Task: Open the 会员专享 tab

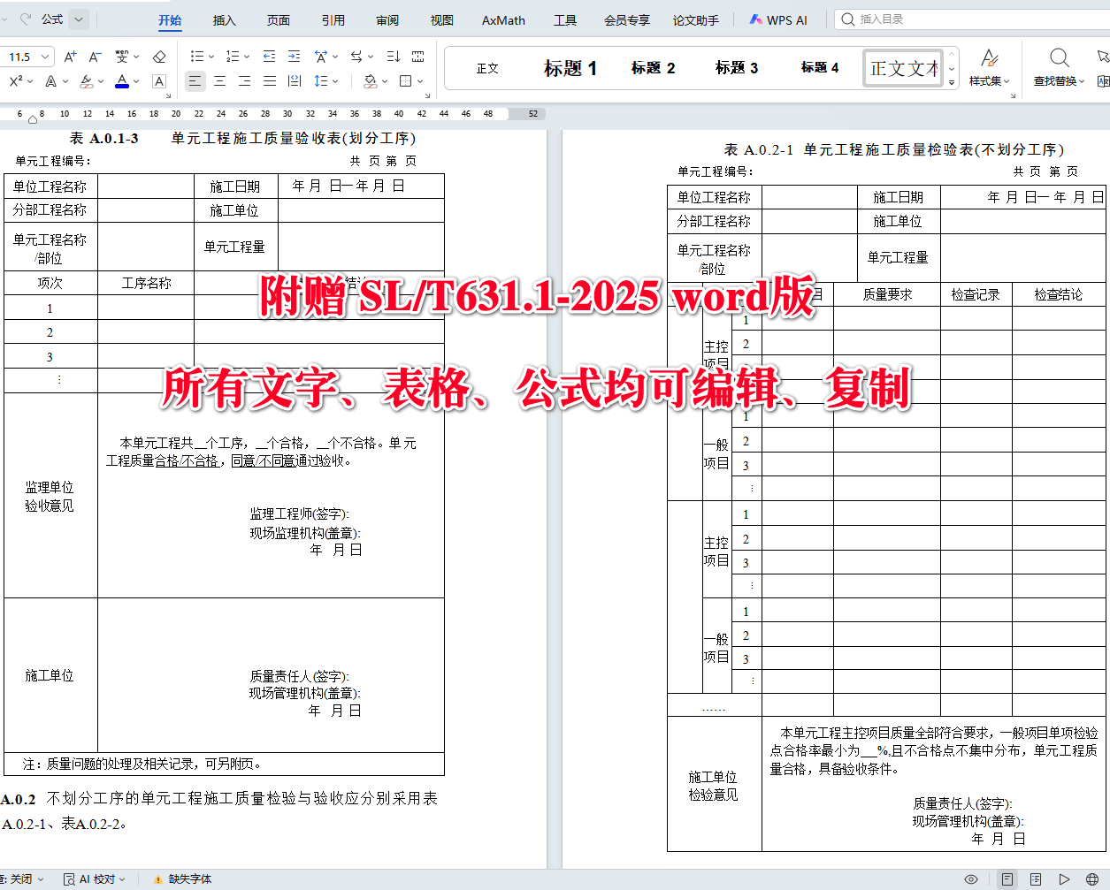Action: [x=627, y=20]
